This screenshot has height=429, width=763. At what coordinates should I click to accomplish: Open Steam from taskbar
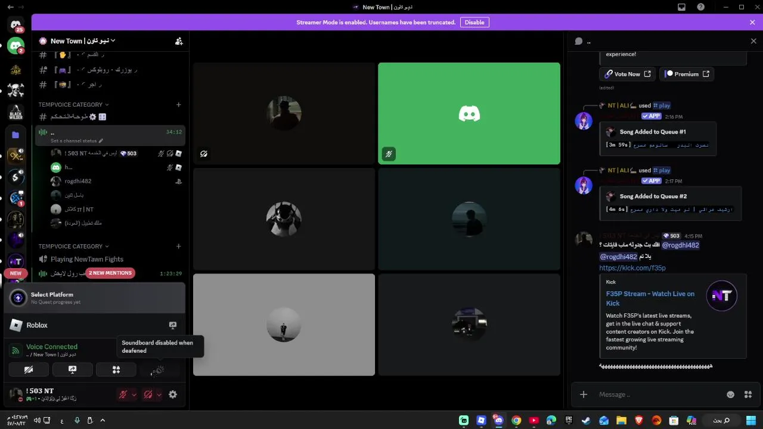pos(587,421)
